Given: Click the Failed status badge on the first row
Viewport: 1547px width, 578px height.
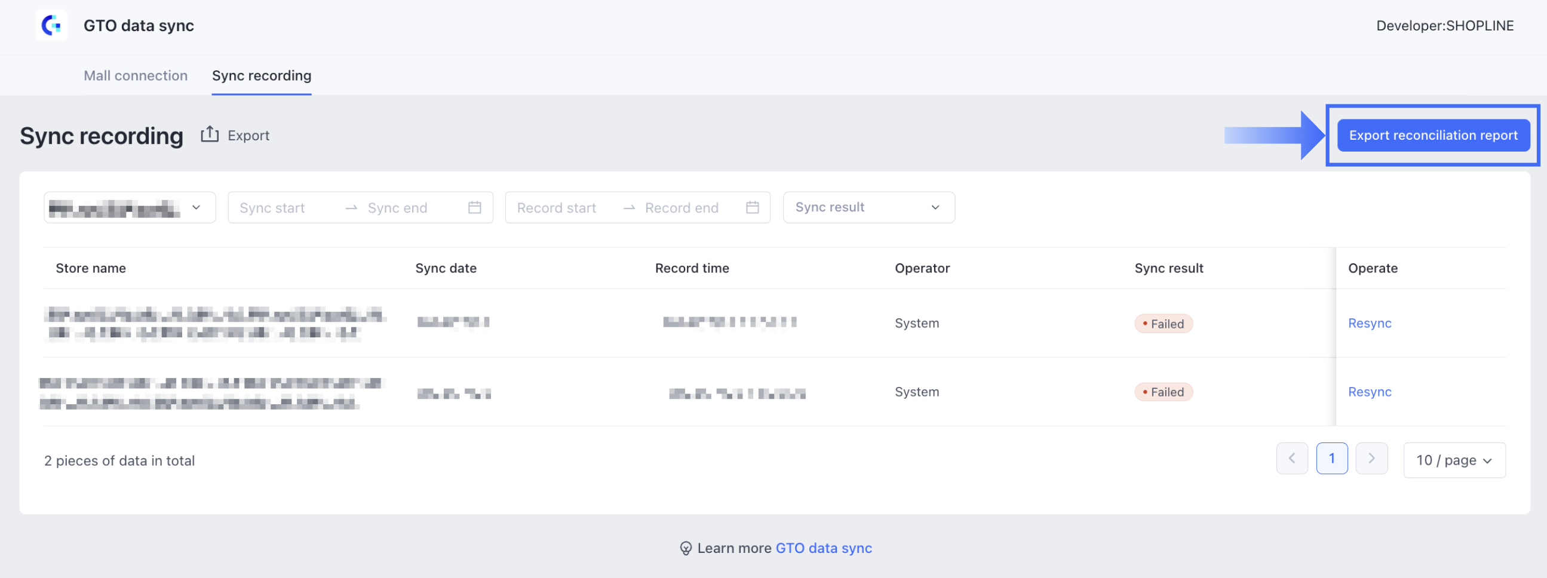Looking at the screenshot, I should [1164, 323].
